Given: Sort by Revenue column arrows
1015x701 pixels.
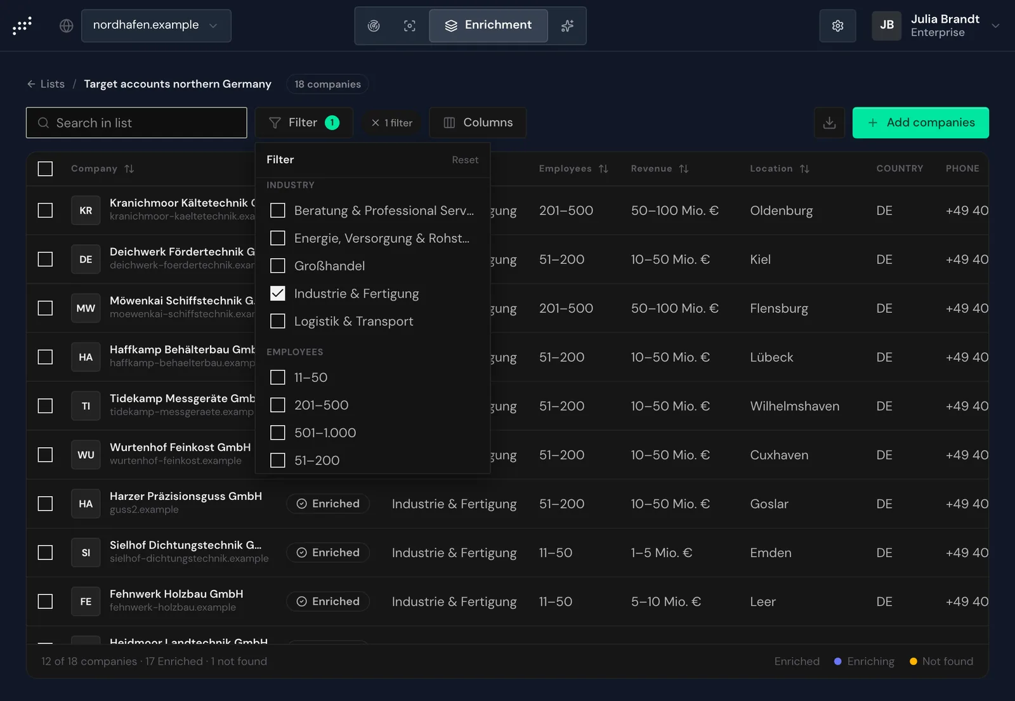Looking at the screenshot, I should click(x=683, y=169).
